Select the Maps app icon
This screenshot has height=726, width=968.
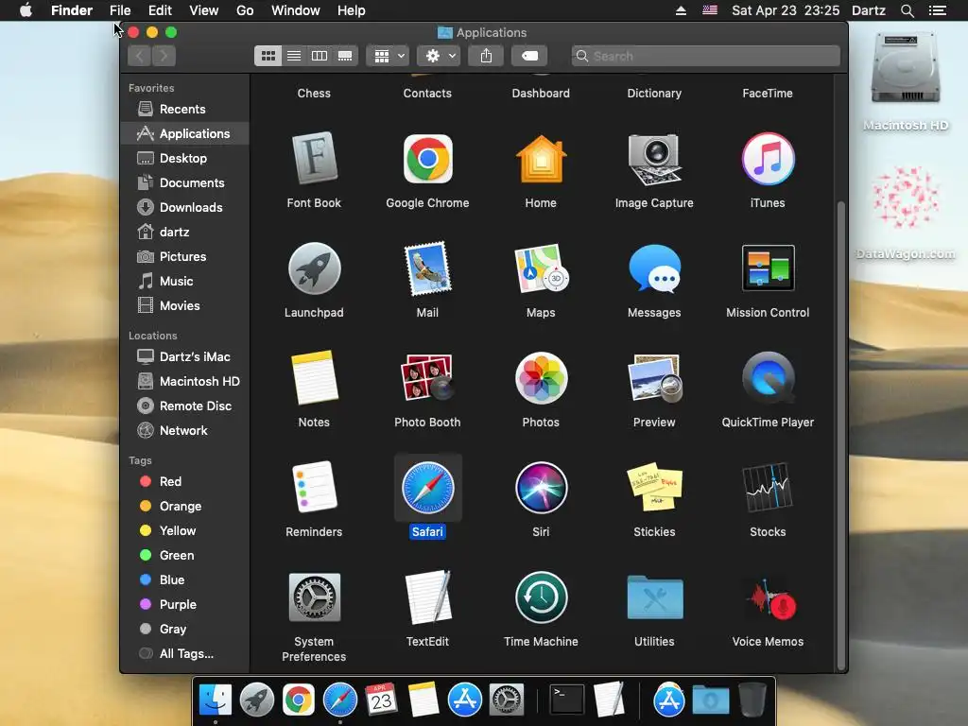tap(541, 268)
